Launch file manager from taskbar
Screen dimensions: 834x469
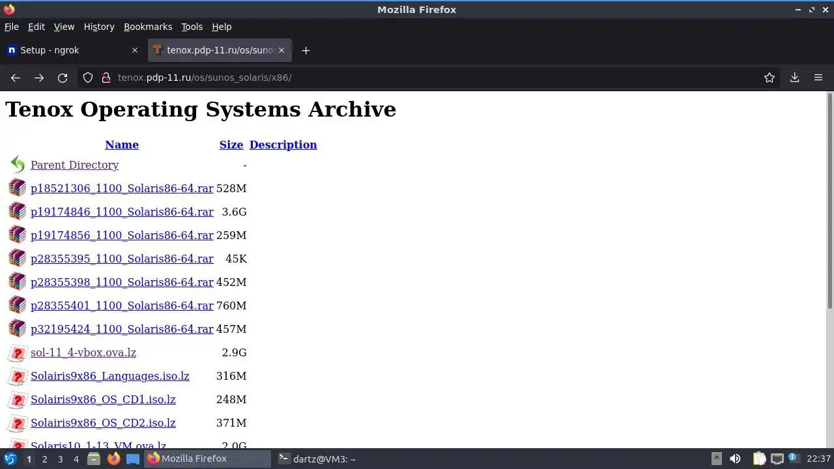pos(94,459)
